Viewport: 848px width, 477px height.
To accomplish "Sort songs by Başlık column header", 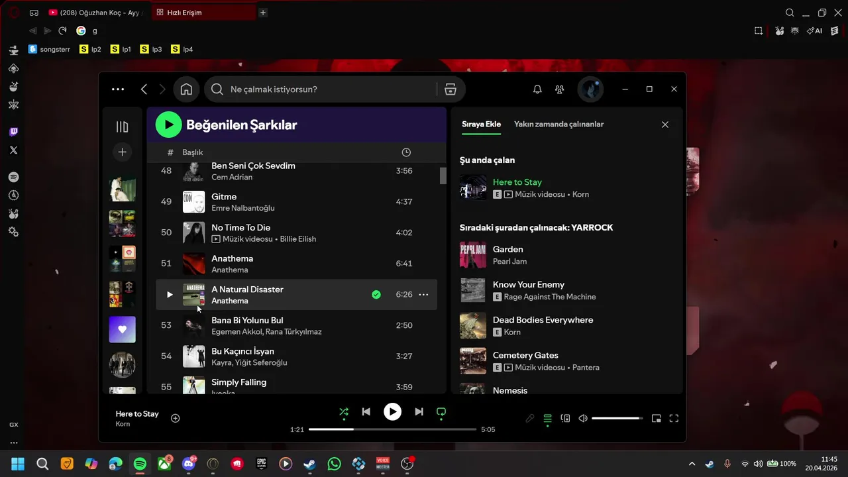I will [193, 152].
